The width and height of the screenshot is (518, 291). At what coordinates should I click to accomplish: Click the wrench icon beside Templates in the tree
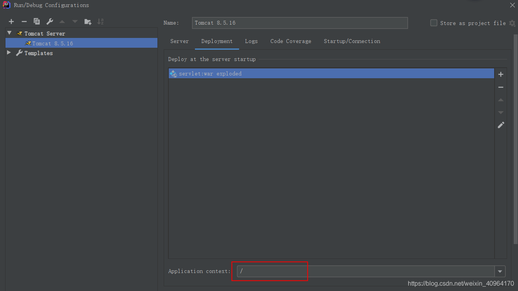(x=19, y=53)
